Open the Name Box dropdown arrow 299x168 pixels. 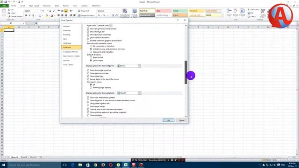point(23,23)
